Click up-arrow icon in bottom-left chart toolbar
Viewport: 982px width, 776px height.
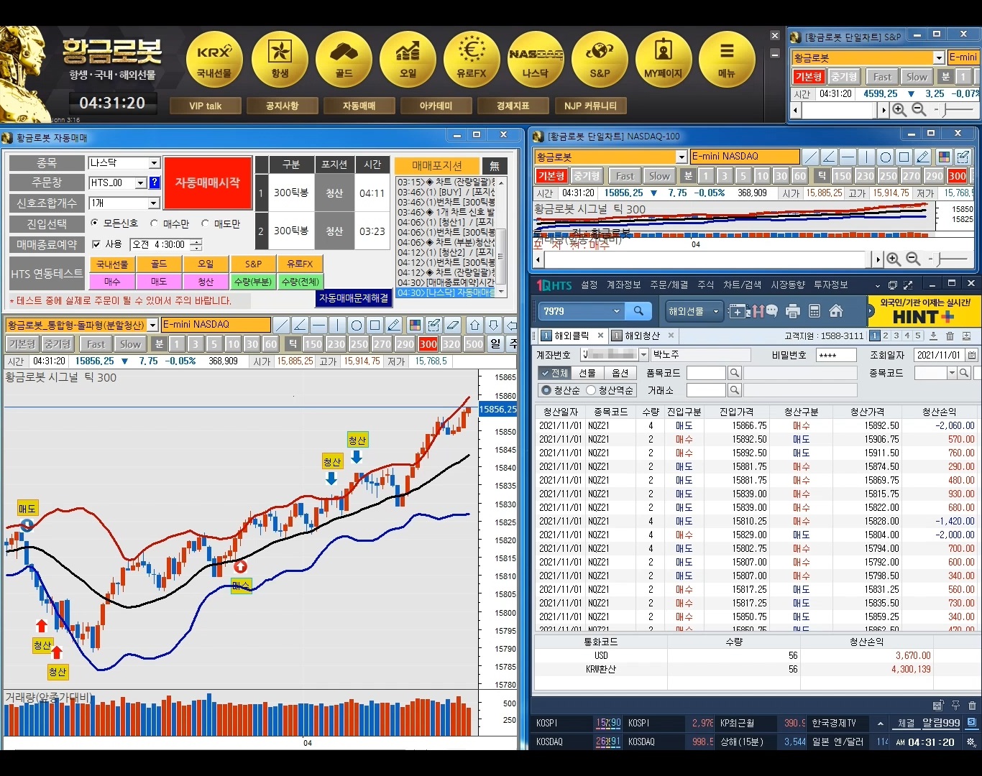pyautogui.click(x=474, y=325)
